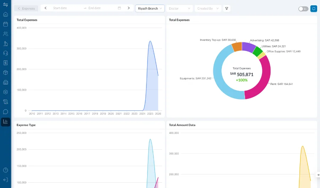This screenshot has width=320, height=188.
Task: Click the 'Utilities: SAR 24,321' label
Action: coord(274,46)
